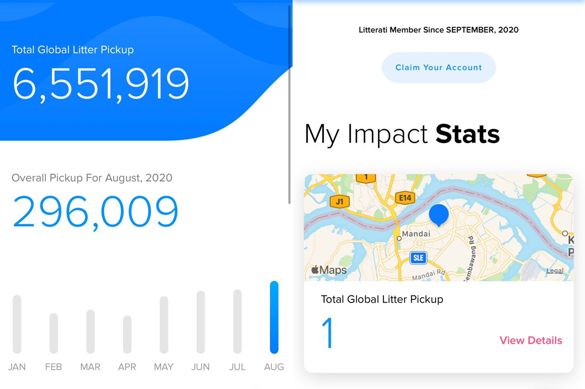
Task: Select the JUL bar in monthly chart
Action: 237,321
